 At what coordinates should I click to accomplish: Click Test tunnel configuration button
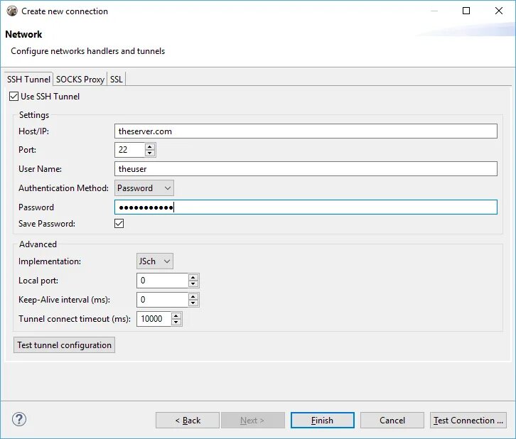64,345
